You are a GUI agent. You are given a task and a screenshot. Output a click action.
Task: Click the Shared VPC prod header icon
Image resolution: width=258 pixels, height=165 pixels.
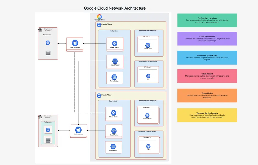coord(99,25)
